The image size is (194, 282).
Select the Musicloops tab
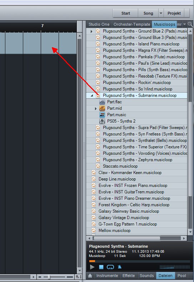click(x=164, y=24)
